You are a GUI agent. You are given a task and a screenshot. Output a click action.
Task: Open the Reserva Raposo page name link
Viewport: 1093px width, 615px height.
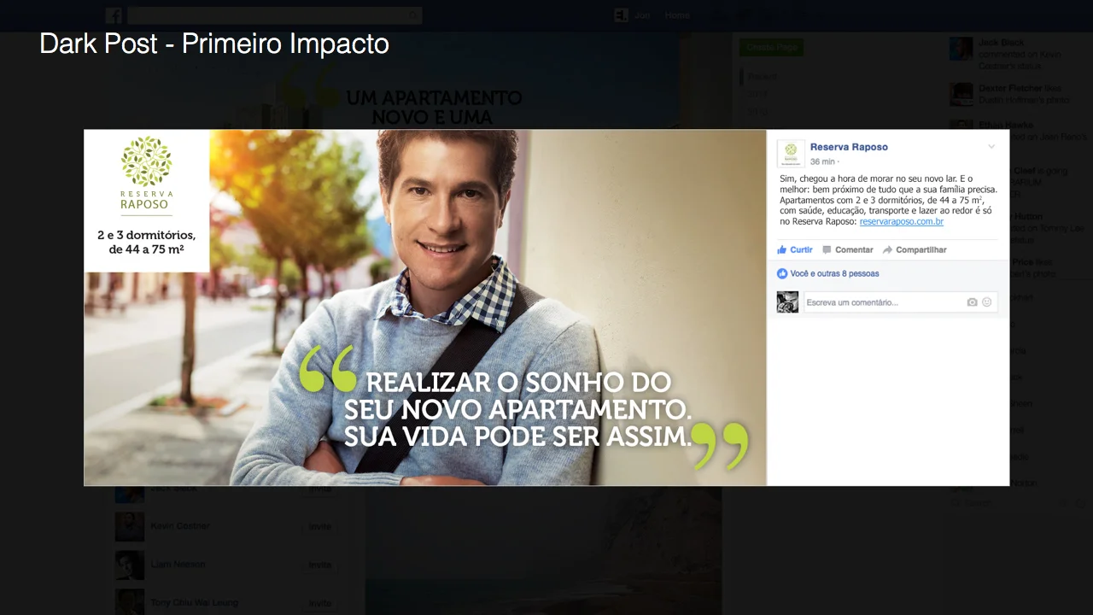point(849,147)
